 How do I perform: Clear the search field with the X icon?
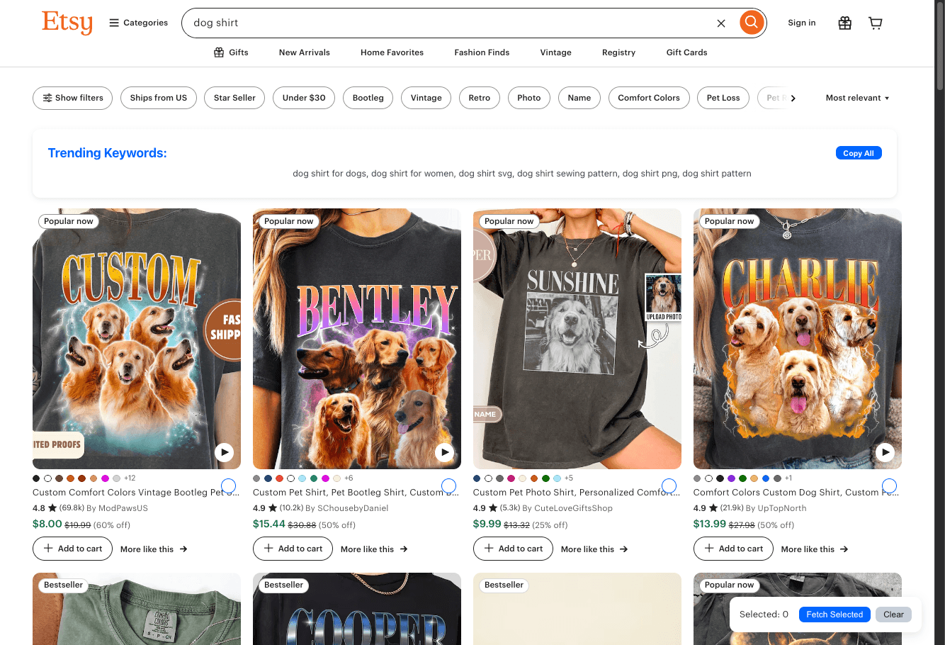720,23
